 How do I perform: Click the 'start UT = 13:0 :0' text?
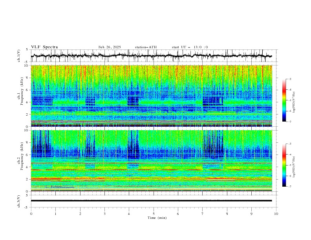[190, 47]
